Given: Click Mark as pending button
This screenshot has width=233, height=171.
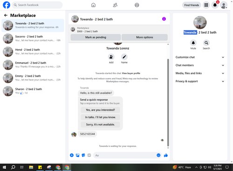Looking at the screenshot, I should 96,37.
